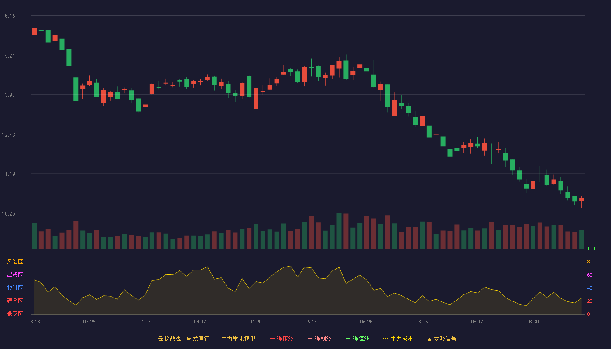Click the 16.45 price axis label

click(x=8, y=16)
